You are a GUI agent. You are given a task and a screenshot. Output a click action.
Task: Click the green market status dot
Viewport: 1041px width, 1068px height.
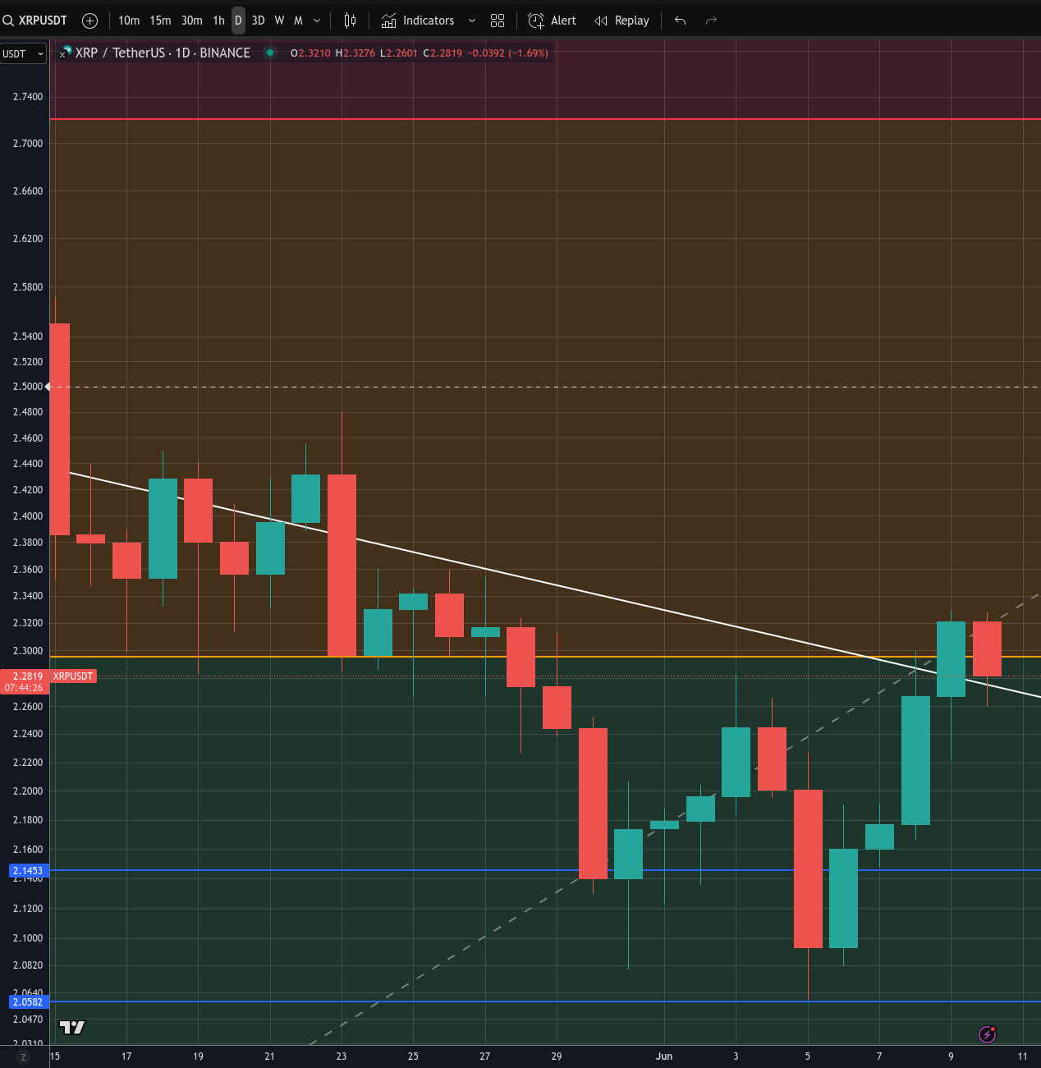click(x=270, y=53)
